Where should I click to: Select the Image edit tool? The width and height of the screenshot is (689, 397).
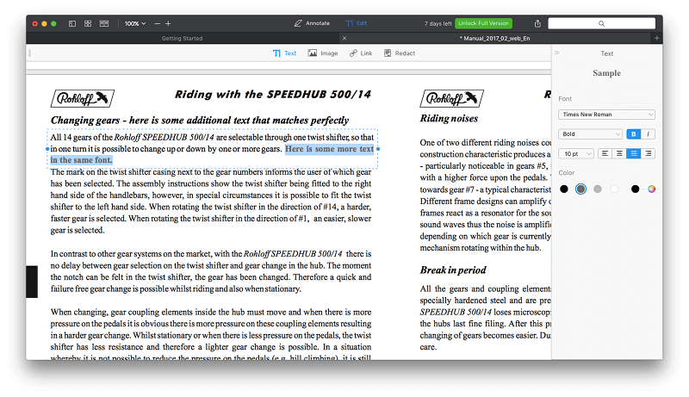[x=323, y=53]
